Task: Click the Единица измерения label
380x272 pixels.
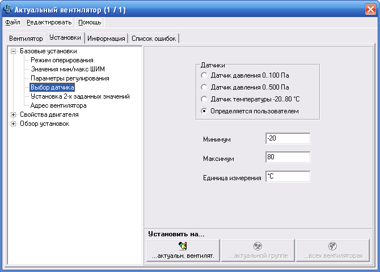Action: coord(232,178)
